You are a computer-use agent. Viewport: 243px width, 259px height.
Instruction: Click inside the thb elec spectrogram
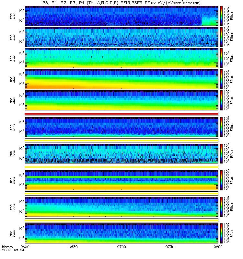[x=122, y=37]
